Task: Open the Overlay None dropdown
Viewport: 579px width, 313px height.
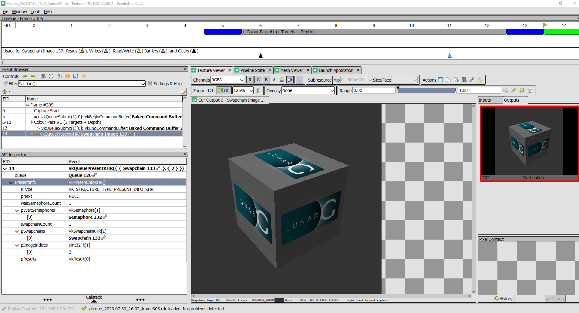Action: coord(308,90)
